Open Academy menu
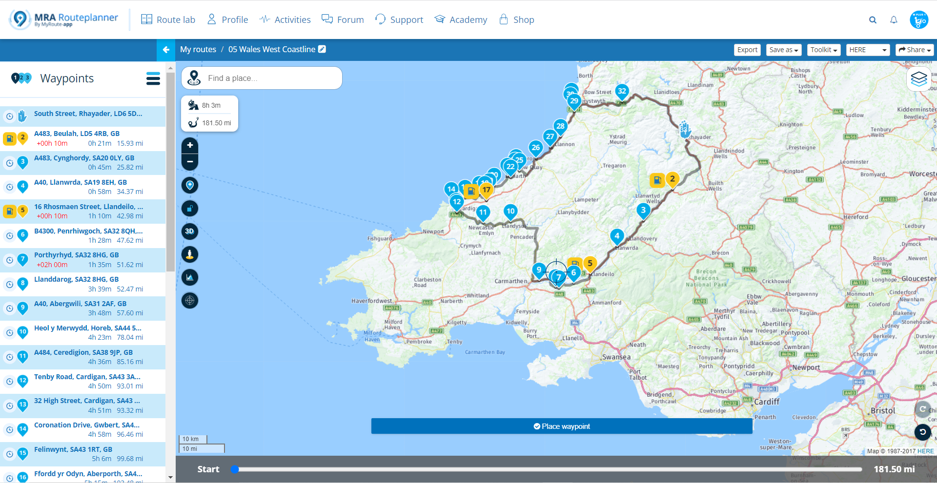937x483 pixels. (x=461, y=20)
